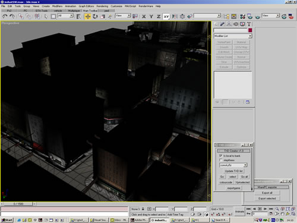
Task: Click the current frame number field
Action: click(x=260, y=213)
